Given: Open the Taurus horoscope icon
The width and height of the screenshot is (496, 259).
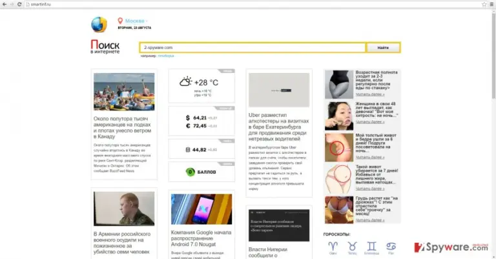Looking at the screenshot, I should tap(352, 246).
